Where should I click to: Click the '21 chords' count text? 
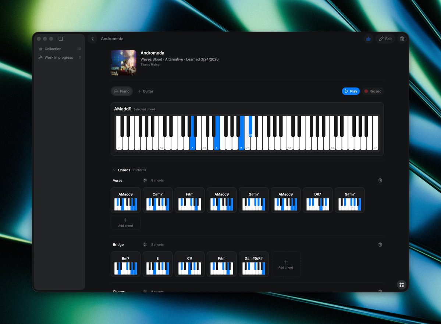tap(139, 170)
